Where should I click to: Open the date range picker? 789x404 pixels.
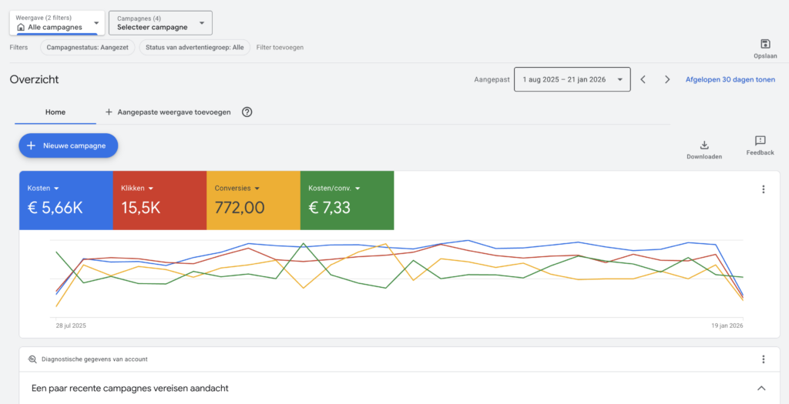click(x=572, y=79)
